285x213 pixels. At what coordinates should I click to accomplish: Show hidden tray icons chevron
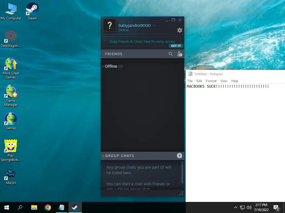235,207
